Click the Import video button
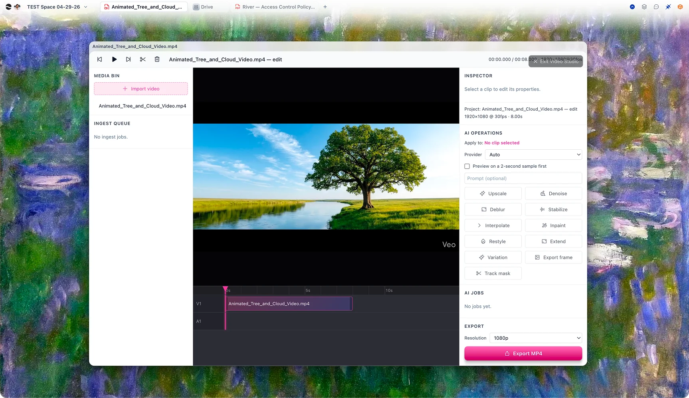This screenshot has height=398, width=689. 141,89
